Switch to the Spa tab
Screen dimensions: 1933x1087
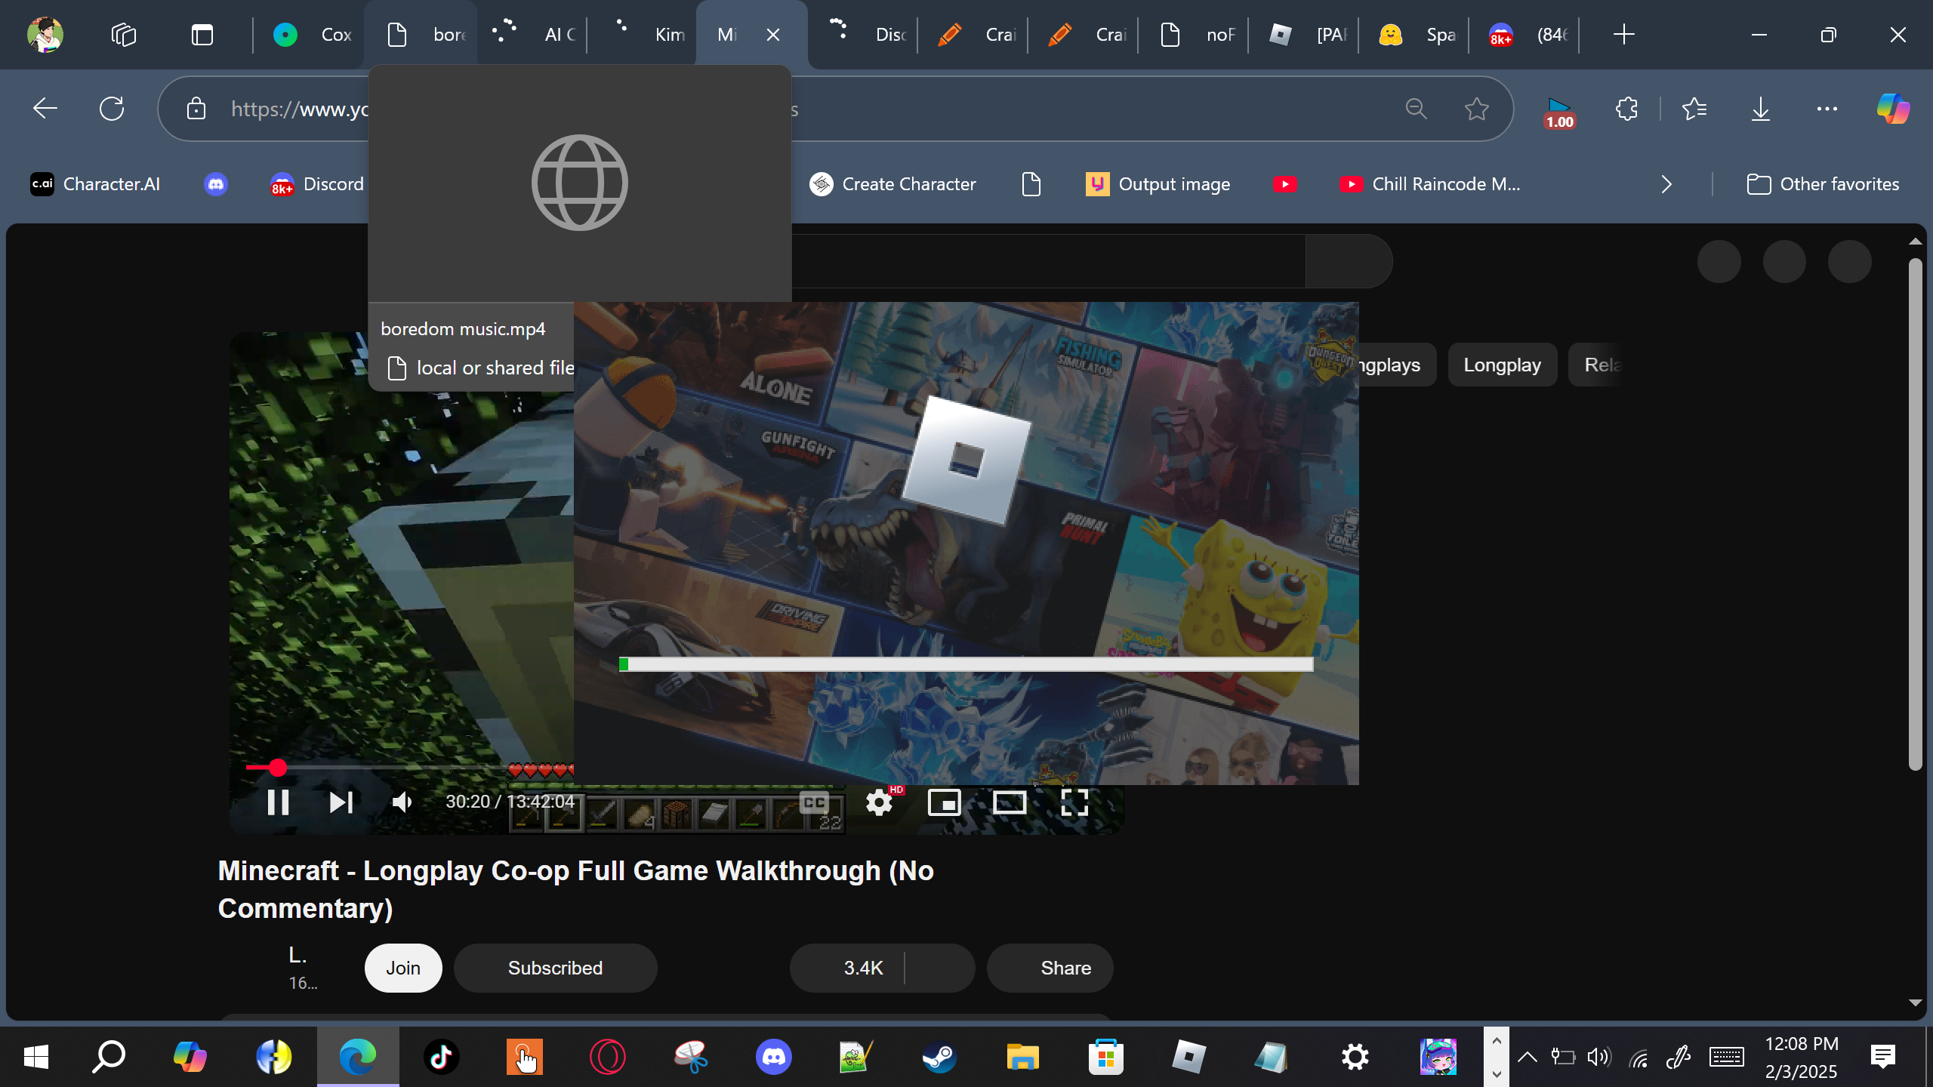pos(1414,34)
